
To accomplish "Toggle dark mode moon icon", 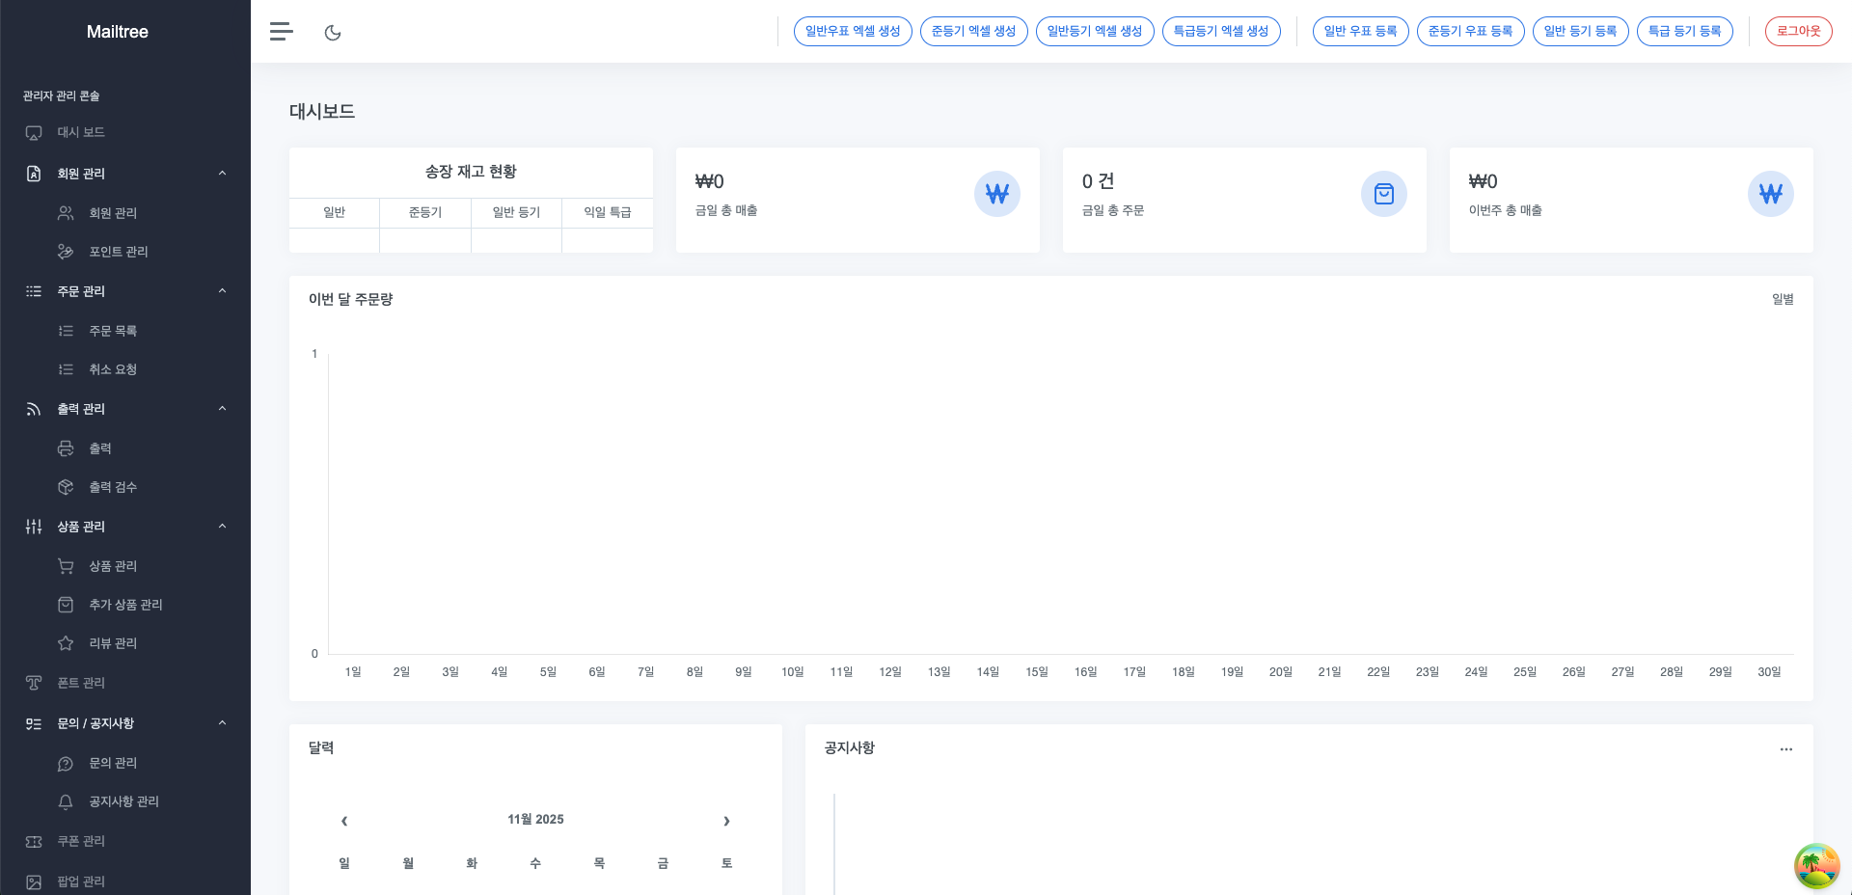I will point(333,33).
